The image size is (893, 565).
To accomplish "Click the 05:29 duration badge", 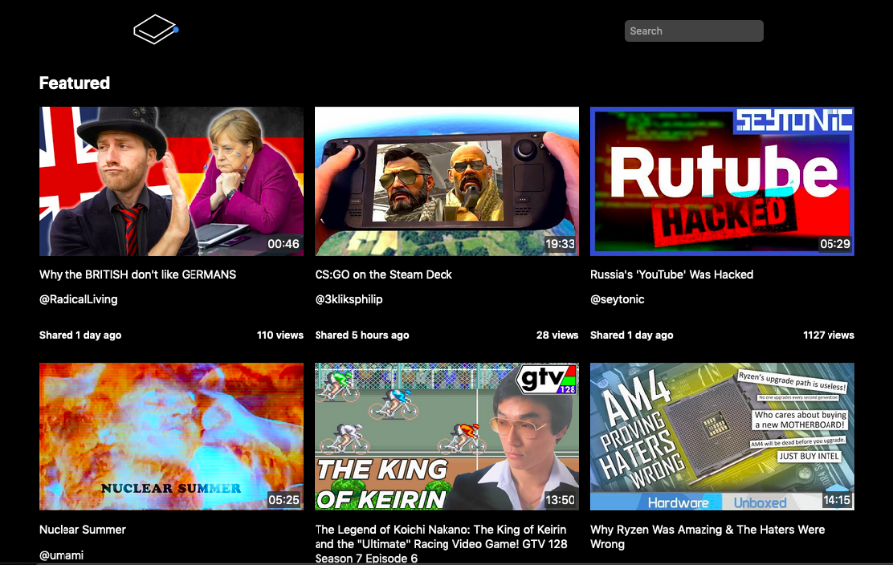I will tap(834, 244).
